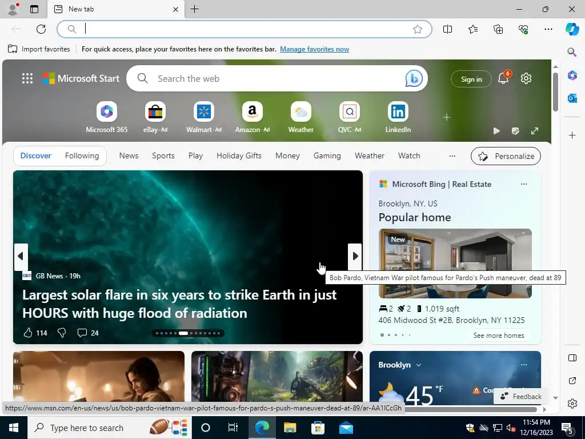The height and width of the screenshot is (439, 585).
Task: Open Real Estate card options menu
Action: [524, 184]
